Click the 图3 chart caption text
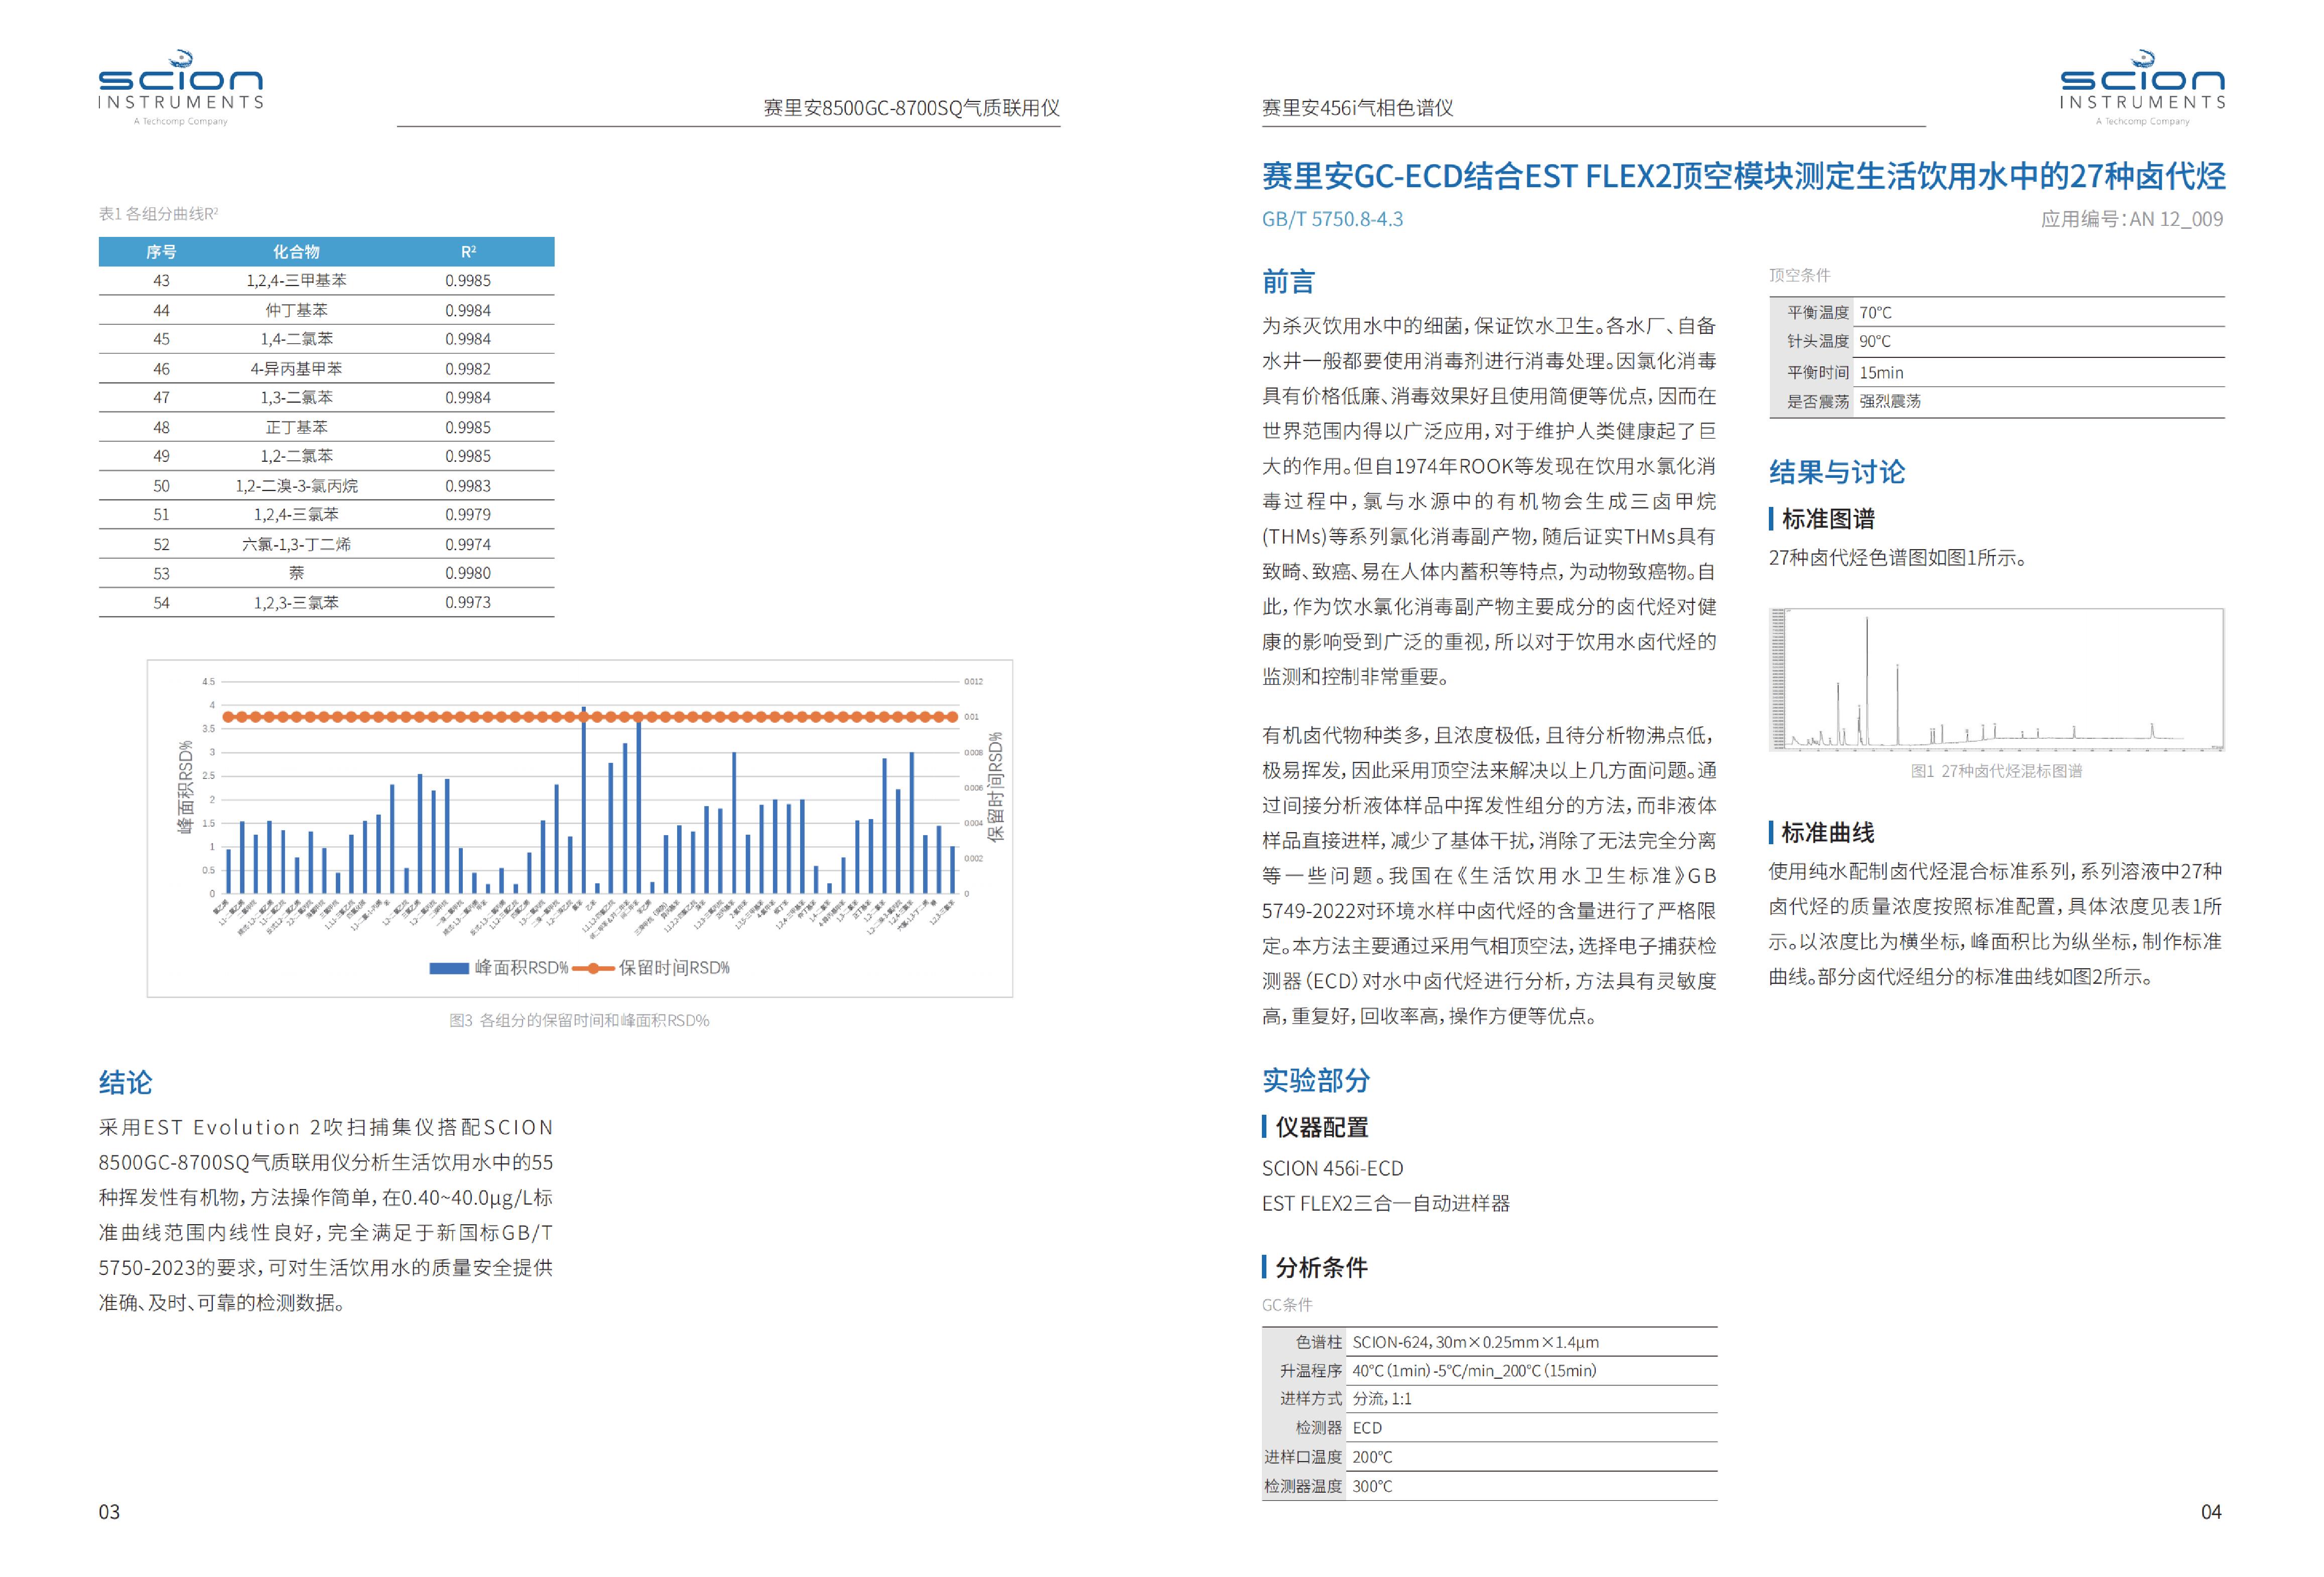The width and height of the screenshot is (2324, 1577). tap(579, 1021)
